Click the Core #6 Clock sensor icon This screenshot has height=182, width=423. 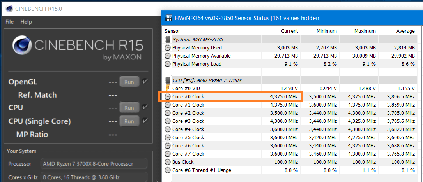tap(168, 146)
